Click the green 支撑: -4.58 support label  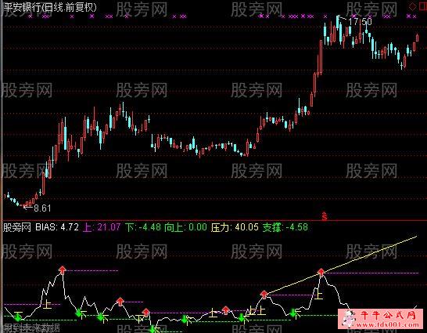coord(285,227)
